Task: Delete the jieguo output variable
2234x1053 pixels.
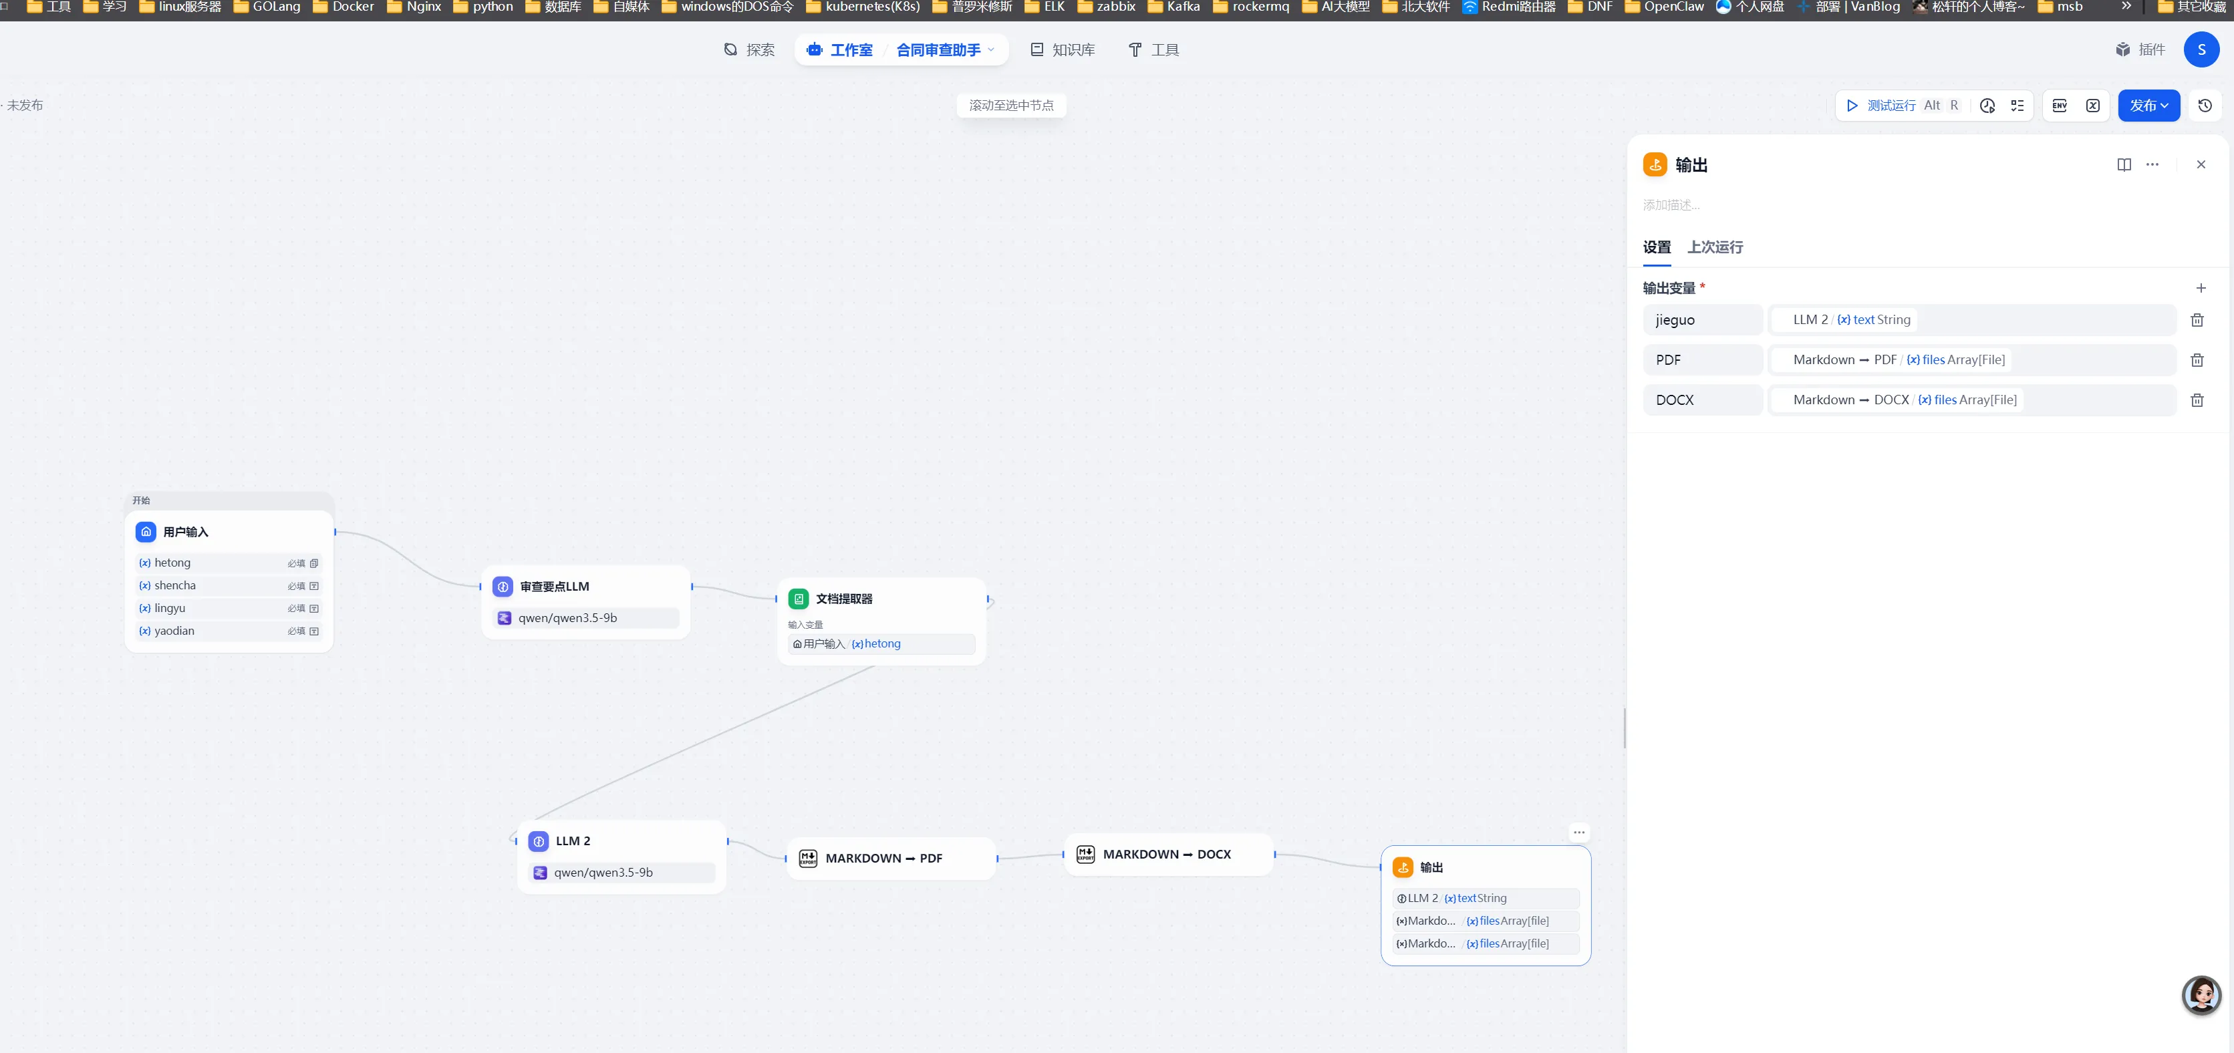Action: pos(2197,320)
